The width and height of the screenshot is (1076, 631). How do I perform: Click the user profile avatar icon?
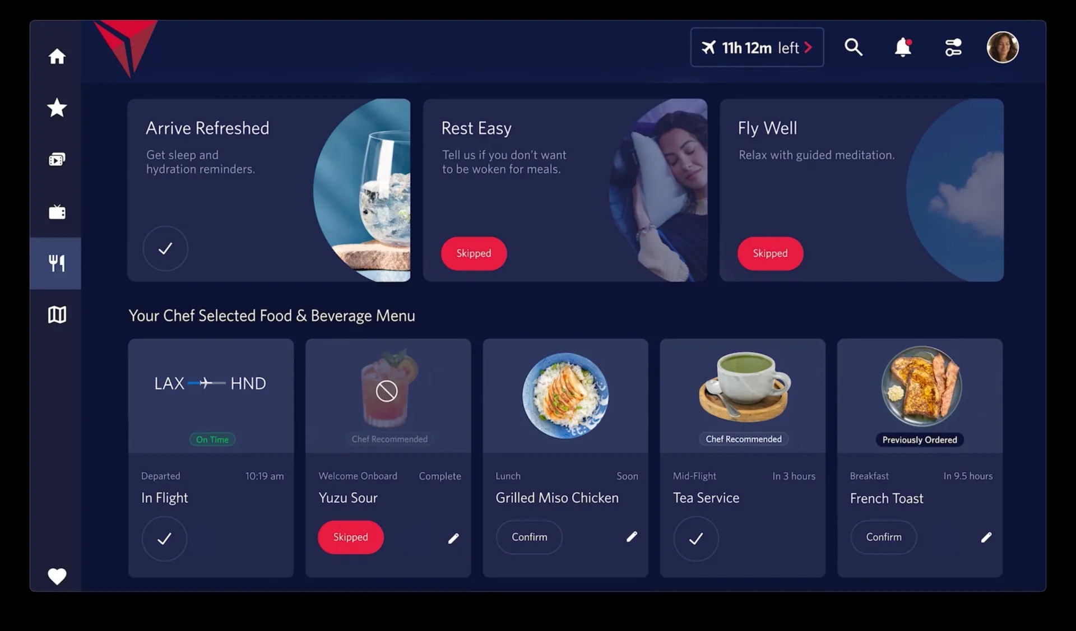click(1003, 47)
